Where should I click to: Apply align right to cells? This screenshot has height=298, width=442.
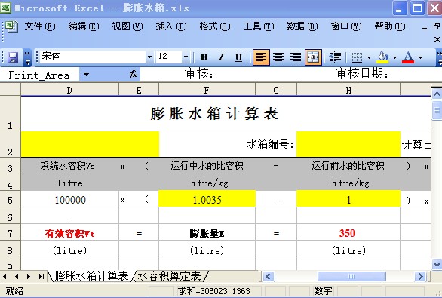pyautogui.click(x=296, y=57)
